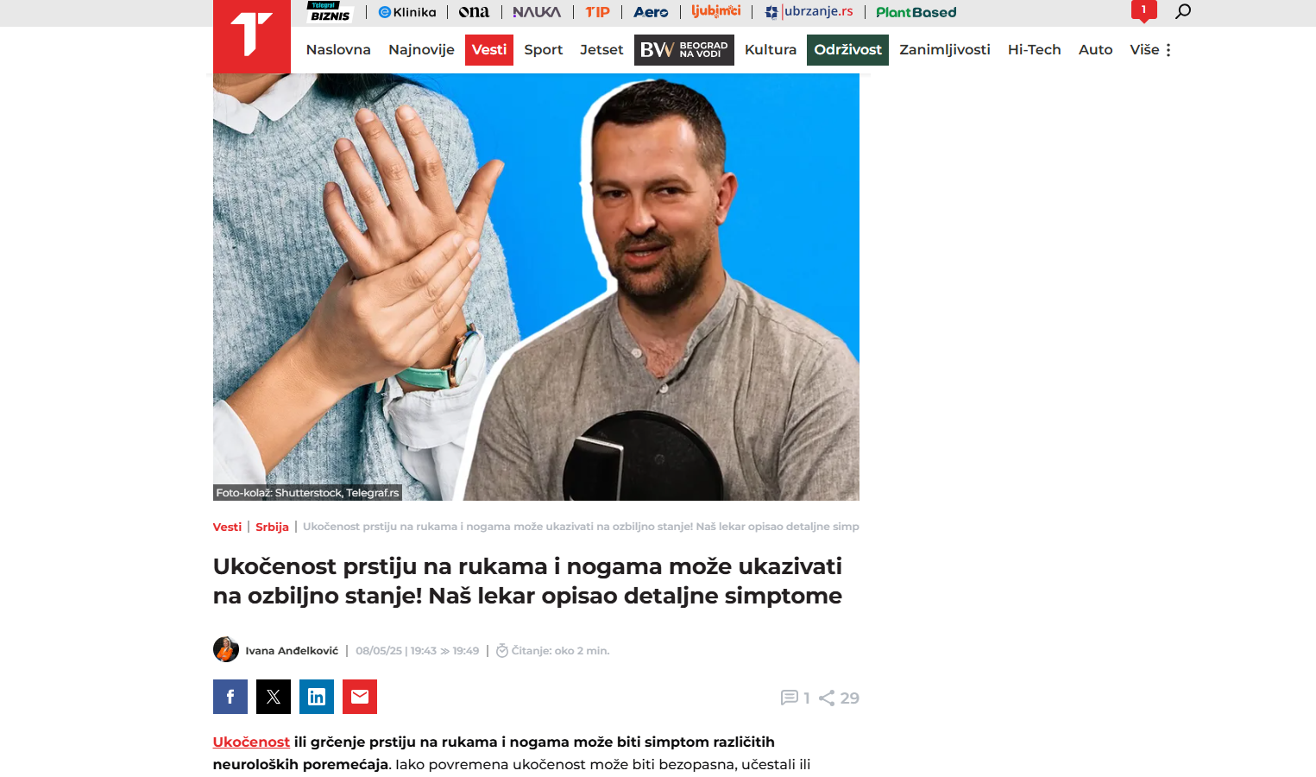Screen dimensions: 1316x777
Task: Open Beograd na vodi section
Action: [x=684, y=50]
